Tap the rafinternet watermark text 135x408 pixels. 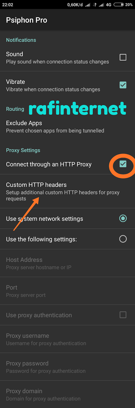point(77,108)
